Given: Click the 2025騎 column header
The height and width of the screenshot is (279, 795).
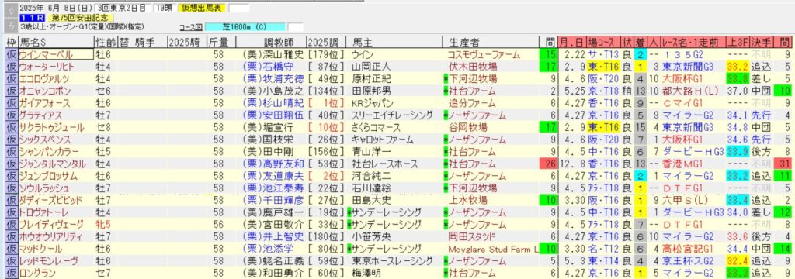Looking at the screenshot, I should pyautogui.click(x=186, y=43).
